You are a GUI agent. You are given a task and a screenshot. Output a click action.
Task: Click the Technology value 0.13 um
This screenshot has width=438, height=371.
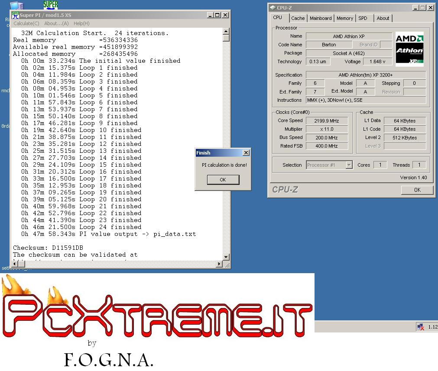[318, 62]
